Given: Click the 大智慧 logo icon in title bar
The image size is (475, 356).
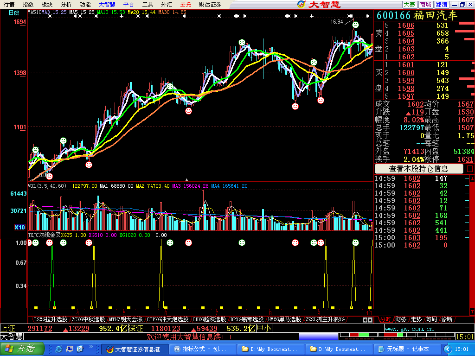Looking at the screenshot, I should point(301,4).
